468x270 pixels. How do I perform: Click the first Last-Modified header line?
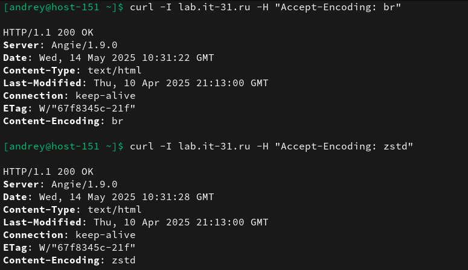click(x=136, y=83)
